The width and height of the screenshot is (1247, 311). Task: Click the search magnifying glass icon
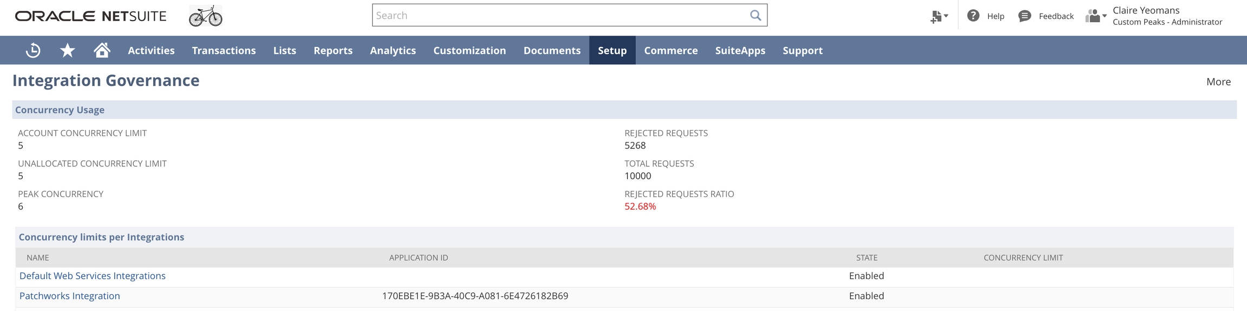756,15
